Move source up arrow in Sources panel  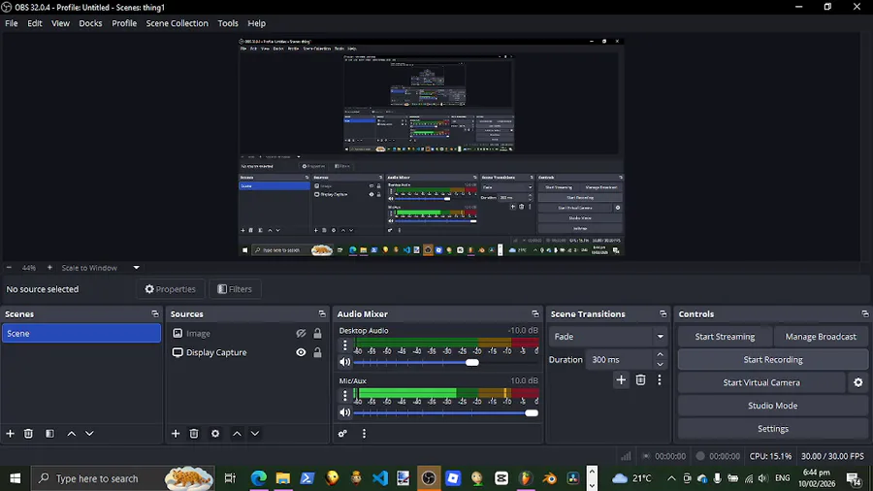point(237,433)
